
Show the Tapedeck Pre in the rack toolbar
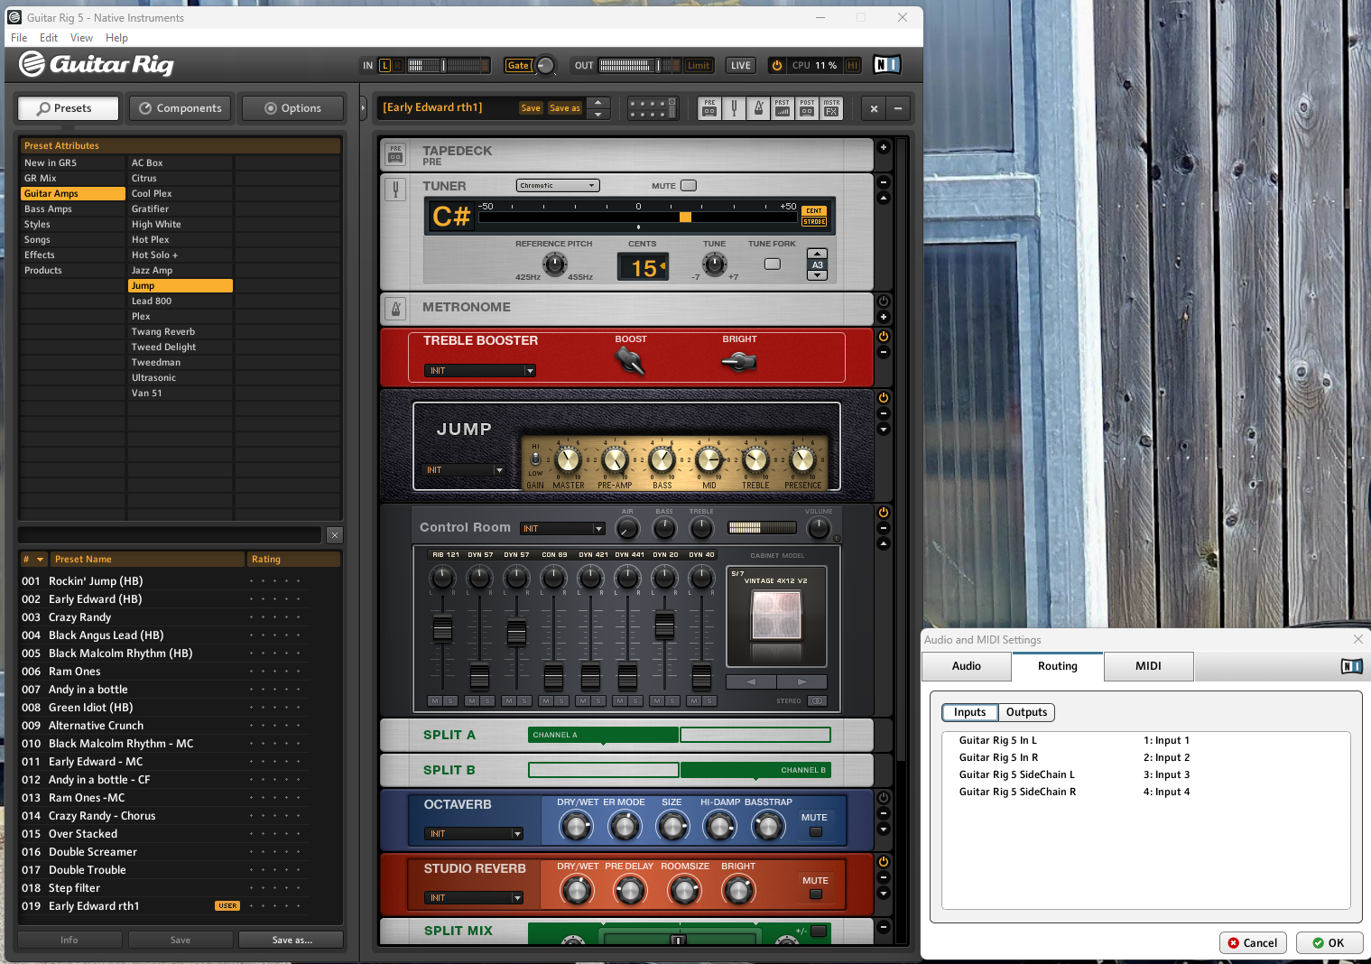pyautogui.click(x=709, y=108)
